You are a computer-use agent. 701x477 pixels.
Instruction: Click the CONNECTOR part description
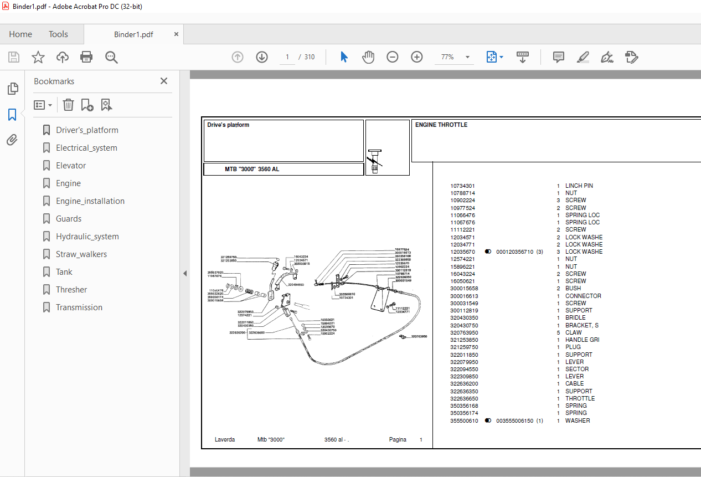click(x=583, y=296)
